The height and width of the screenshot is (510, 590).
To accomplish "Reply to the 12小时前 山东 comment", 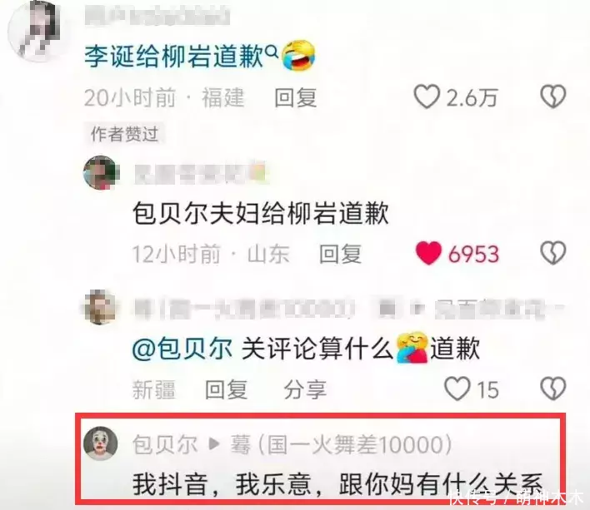I will click(x=341, y=254).
